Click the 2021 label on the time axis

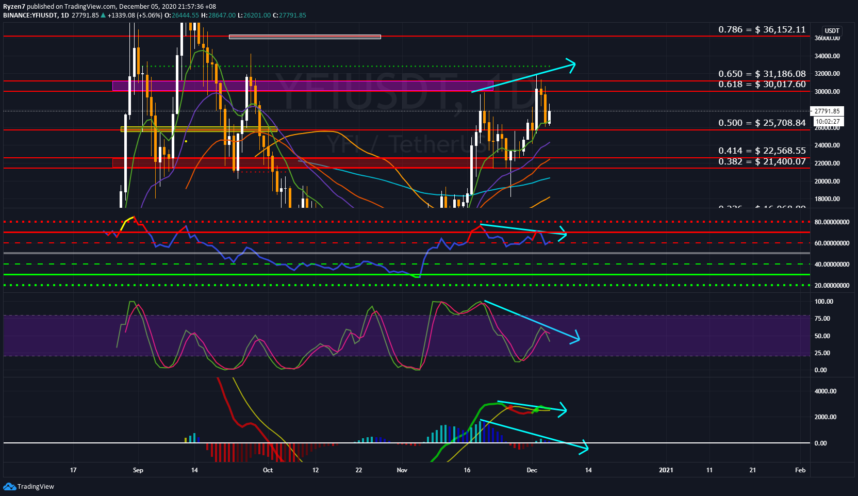[x=666, y=470]
